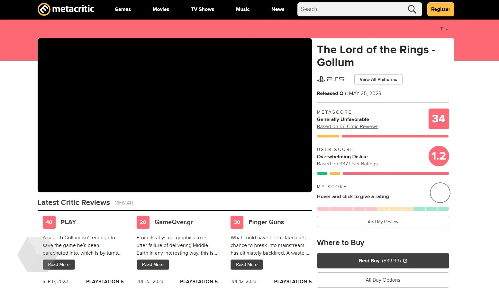
Task: Open the Music menu
Action: 243,9
